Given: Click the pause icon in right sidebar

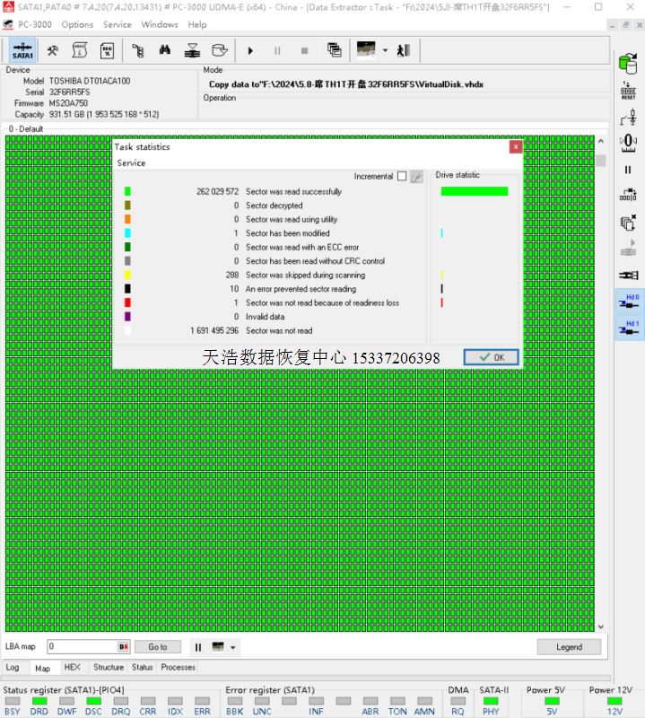Looking at the screenshot, I should (628, 170).
